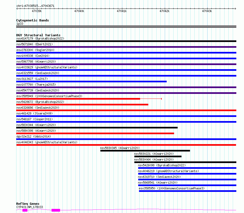Click the nsv6147179 (ByrskaBishop2022) variant label
This screenshot has width=244, height=213.
(40, 38)
